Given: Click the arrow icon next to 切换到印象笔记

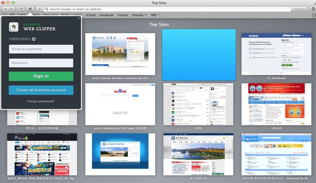Looking at the screenshot, I should click(x=34, y=39).
